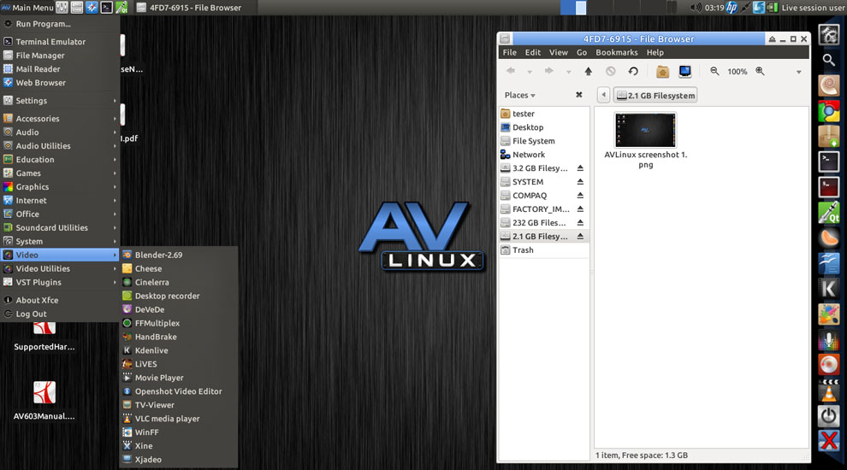Screen dimensions: 847x470
Task: Expand the Video Utilities submenu
Action: click(x=60, y=268)
